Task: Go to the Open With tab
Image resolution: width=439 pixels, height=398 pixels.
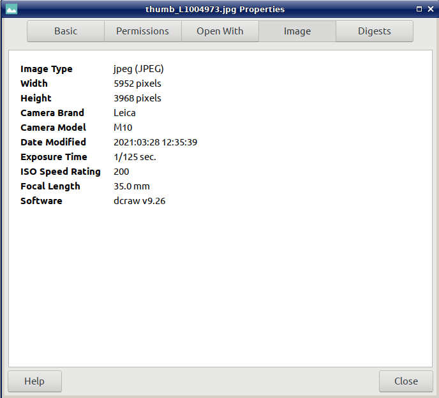Action: click(219, 31)
